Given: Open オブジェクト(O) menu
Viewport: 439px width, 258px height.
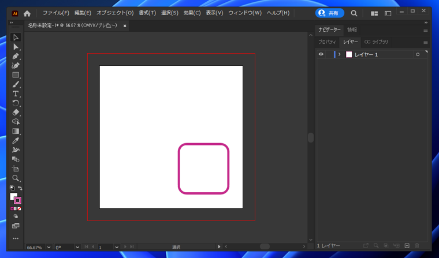Looking at the screenshot, I should pos(115,13).
